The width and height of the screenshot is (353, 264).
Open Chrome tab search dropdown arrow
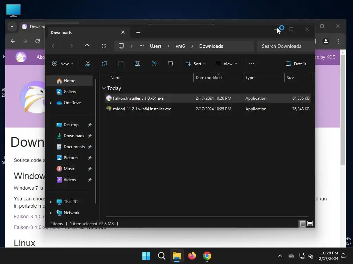pos(12,26)
